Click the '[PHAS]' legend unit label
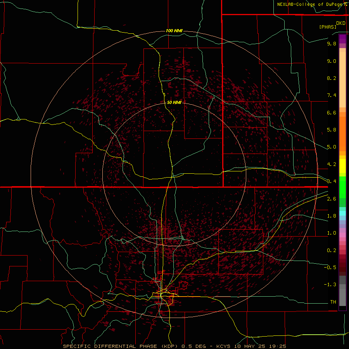349x349 pixels. [x=328, y=27]
